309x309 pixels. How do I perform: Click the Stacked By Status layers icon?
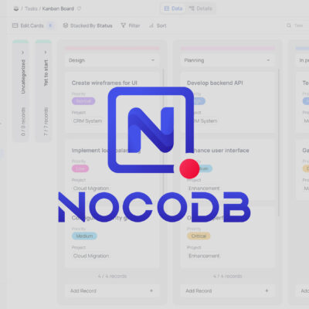coord(66,25)
